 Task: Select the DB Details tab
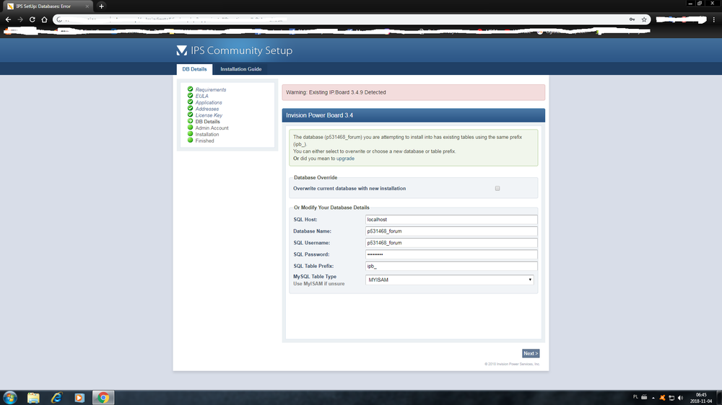click(193, 69)
